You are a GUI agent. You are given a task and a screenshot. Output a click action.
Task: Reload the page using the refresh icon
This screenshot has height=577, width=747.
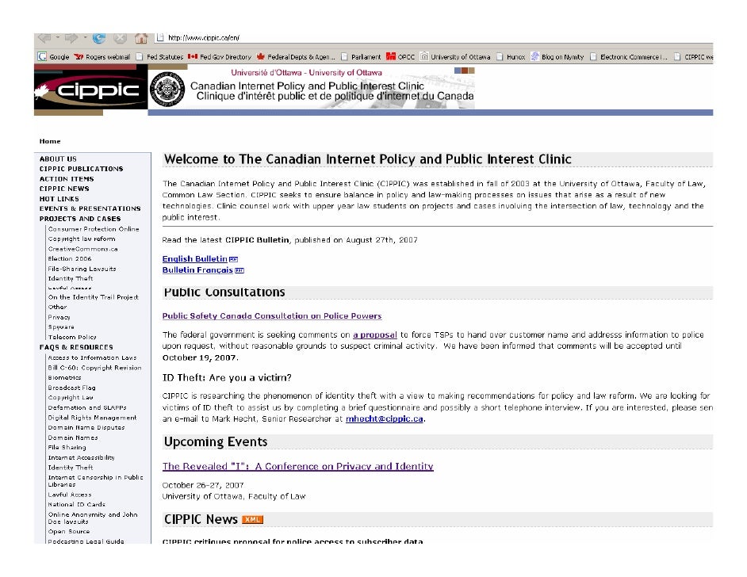[99, 37]
